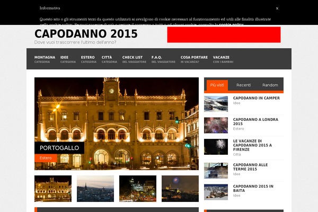Click the tagline Dove vuoi trascorrere l'ultimo dell'anno

point(75,42)
